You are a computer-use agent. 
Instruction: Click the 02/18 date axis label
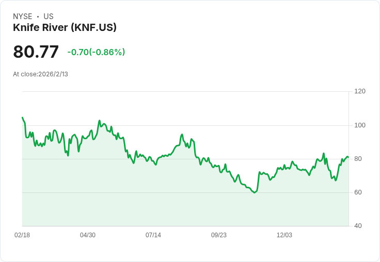click(22, 235)
